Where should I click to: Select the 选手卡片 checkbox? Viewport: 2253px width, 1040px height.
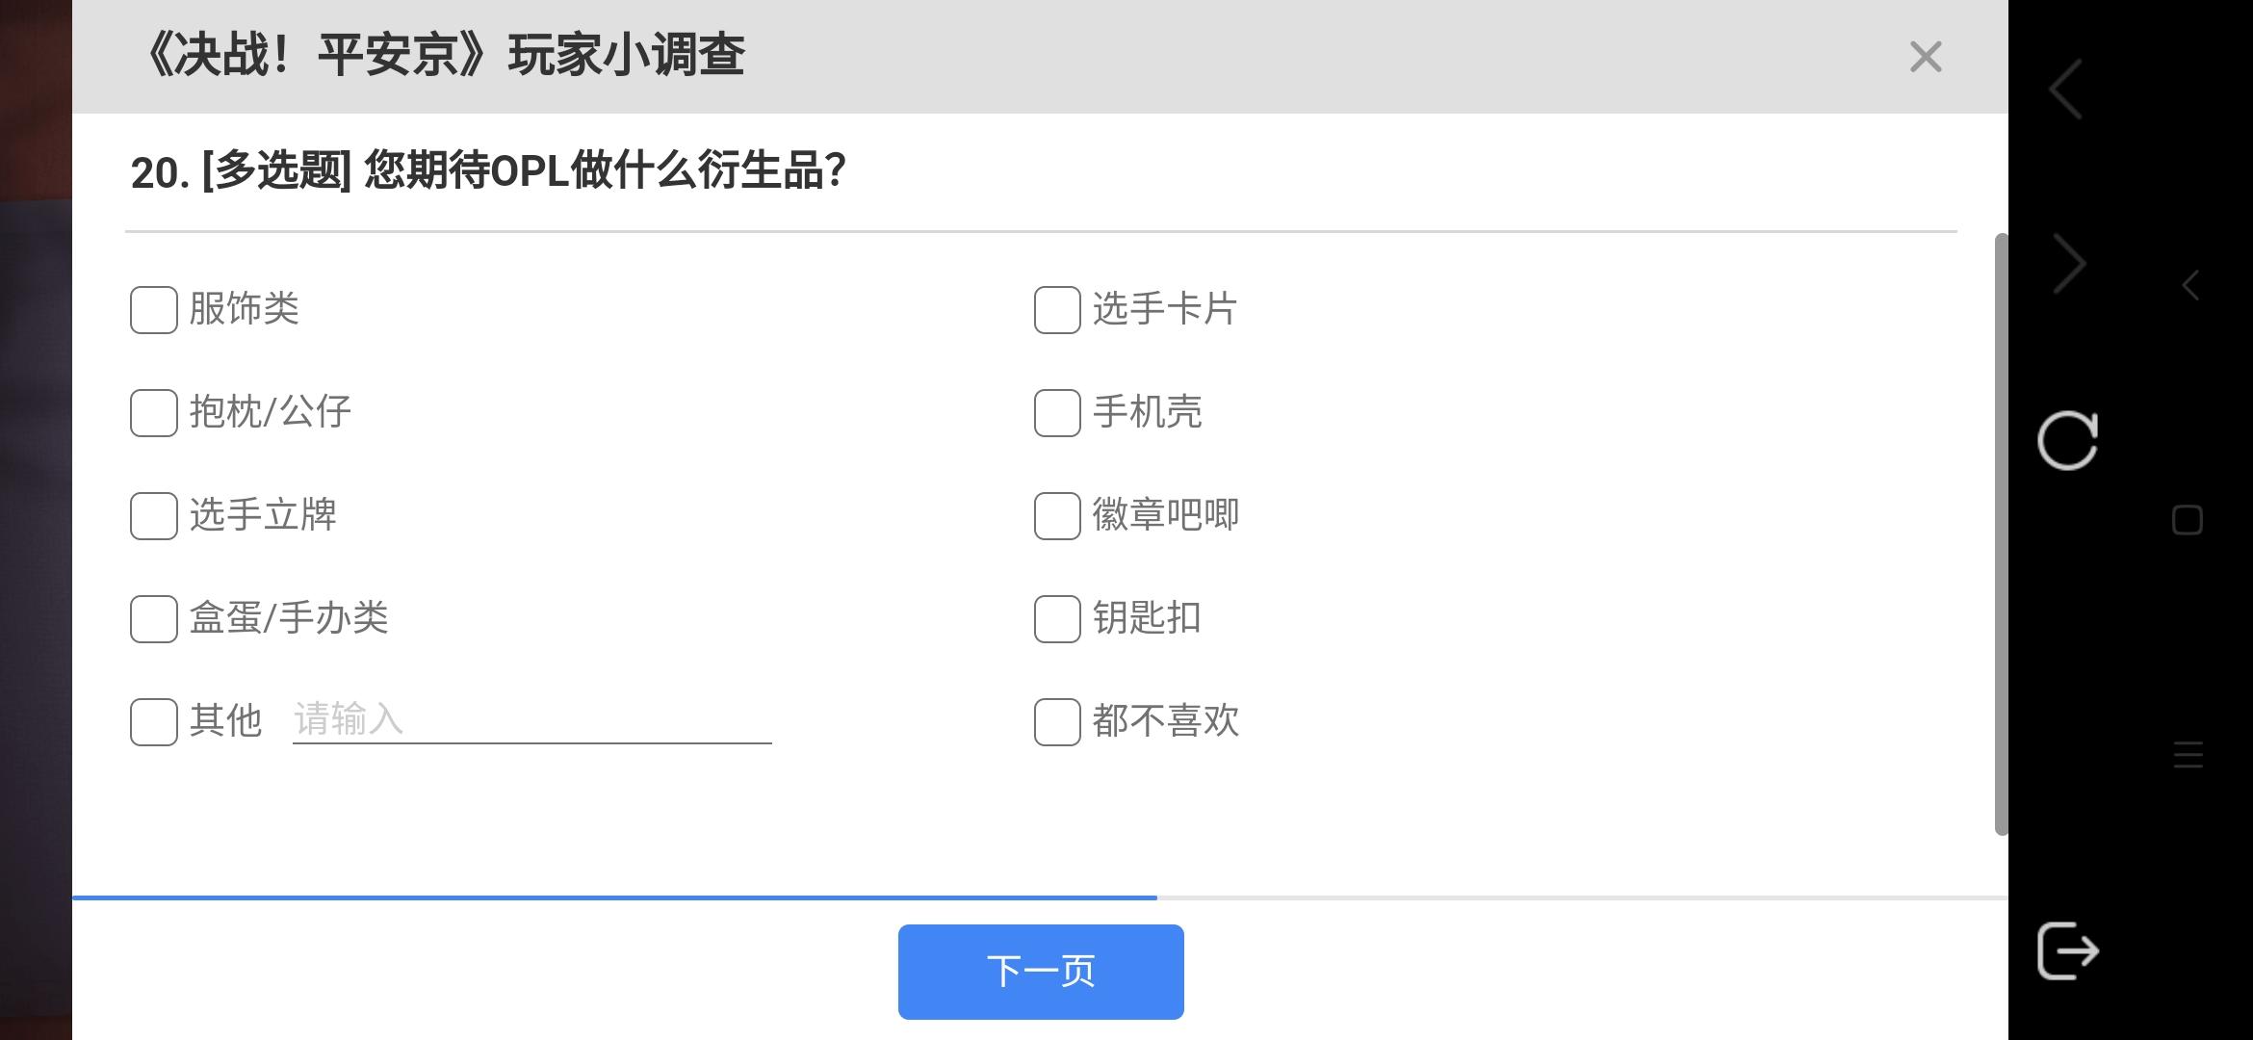tap(1057, 310)
